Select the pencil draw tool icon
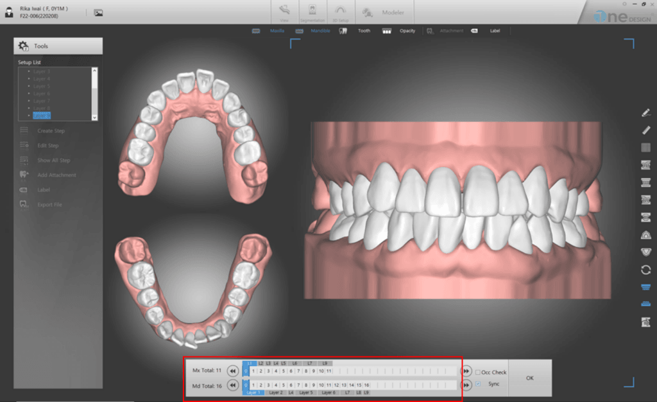The width and height of the screenshot is (657, 402). (645, 113)
